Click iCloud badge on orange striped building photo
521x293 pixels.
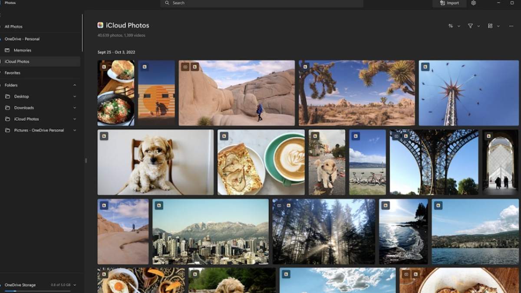(x=145, y=67)
